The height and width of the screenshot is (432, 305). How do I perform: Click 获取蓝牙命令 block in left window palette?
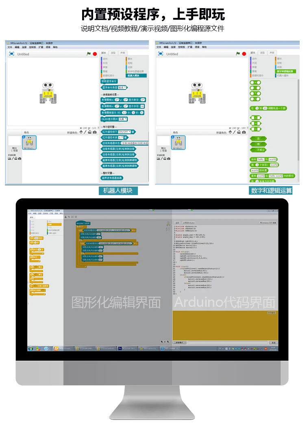(x=109, y=81)
